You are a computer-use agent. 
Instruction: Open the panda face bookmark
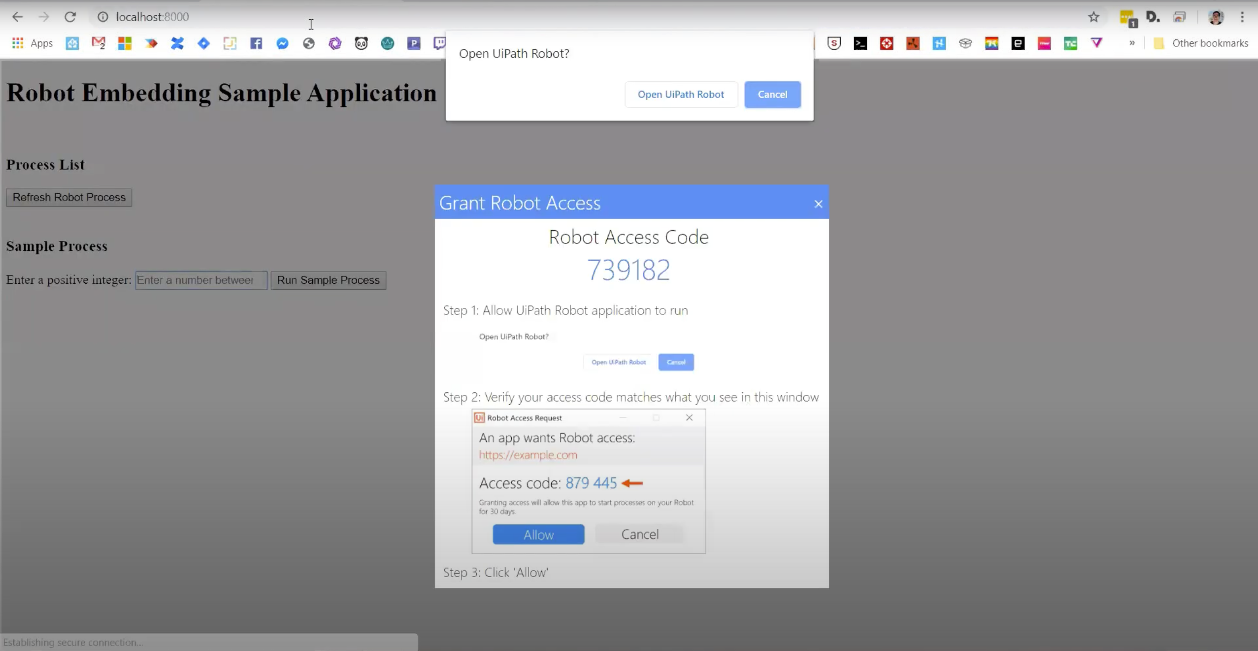[361, 43]
